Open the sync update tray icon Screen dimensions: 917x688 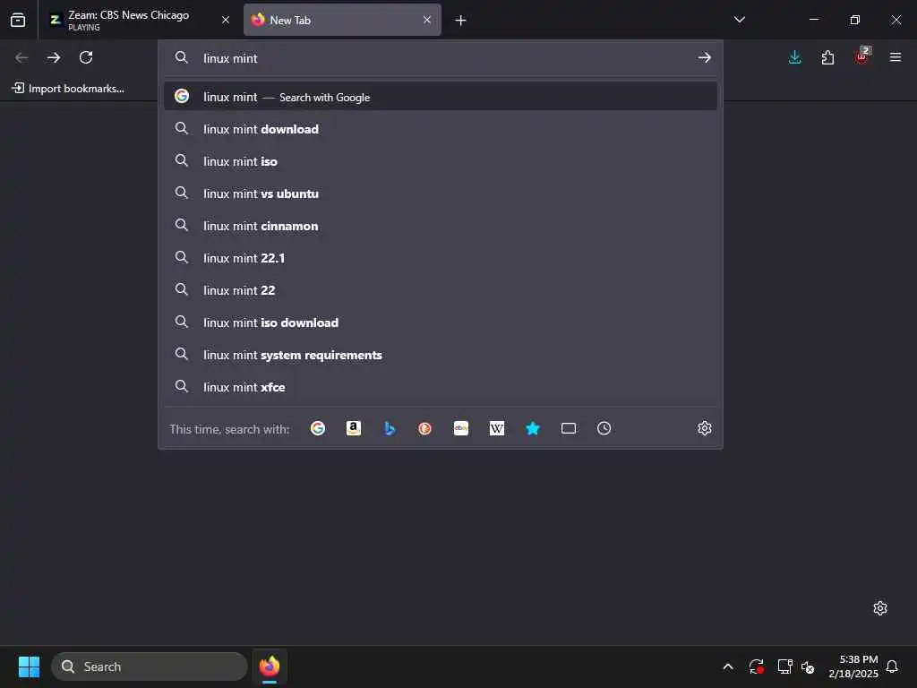pos(756,666)
